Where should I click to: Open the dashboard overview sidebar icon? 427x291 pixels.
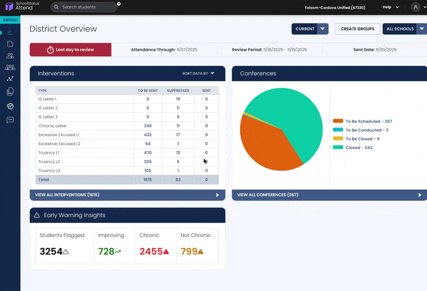(x=10, y=33)
